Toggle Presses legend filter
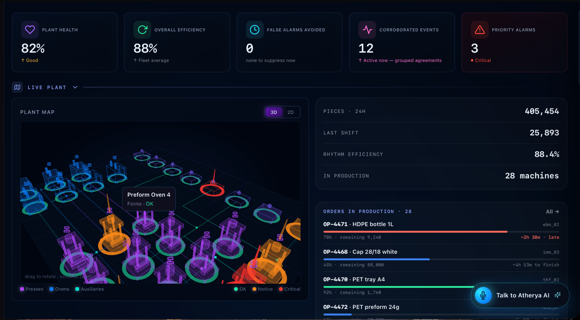 click(x=32, y=289)
